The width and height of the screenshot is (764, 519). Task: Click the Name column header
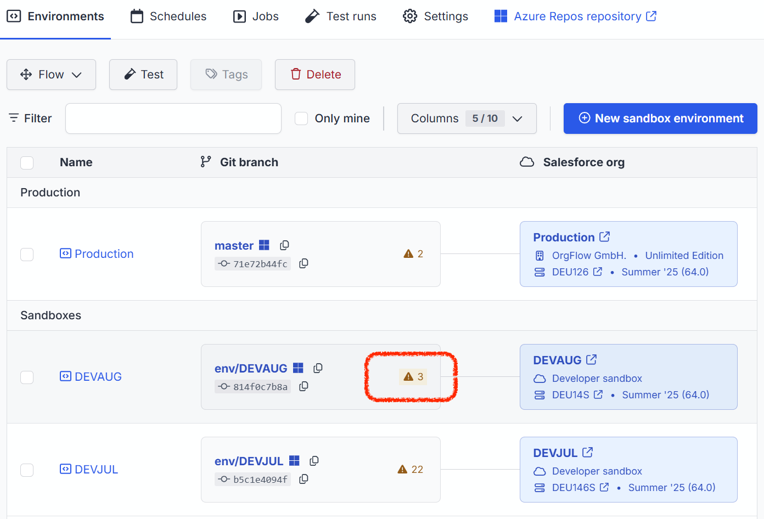(76, 162)
